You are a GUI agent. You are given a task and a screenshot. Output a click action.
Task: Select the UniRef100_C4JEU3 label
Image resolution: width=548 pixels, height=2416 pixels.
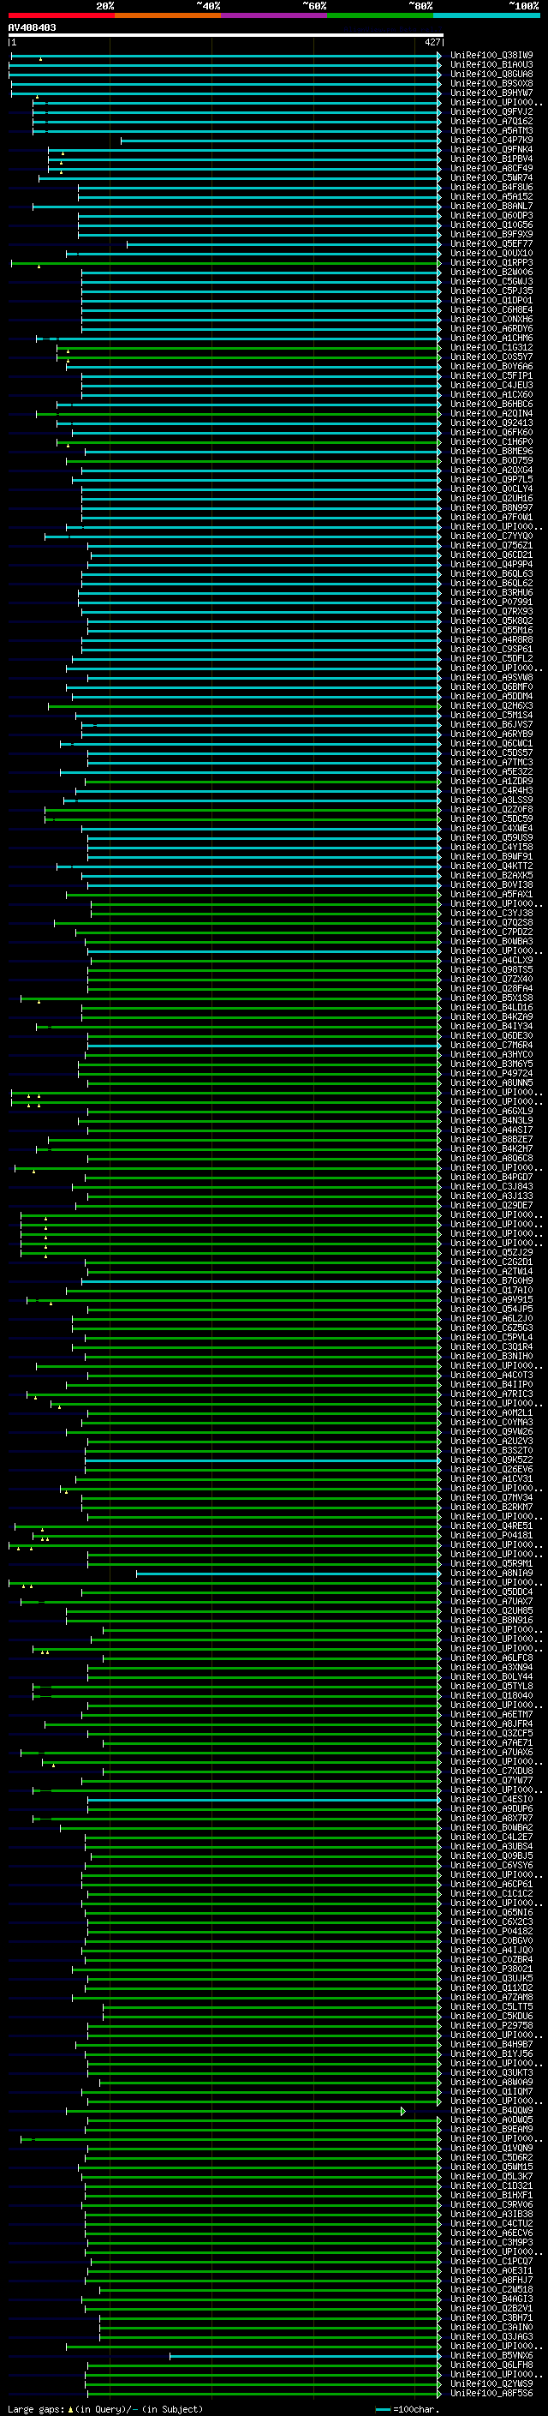tap(491, 385)
